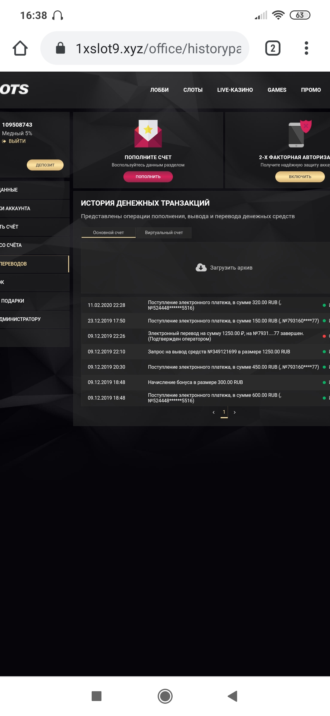Click the browser home icon

(21, 47)
